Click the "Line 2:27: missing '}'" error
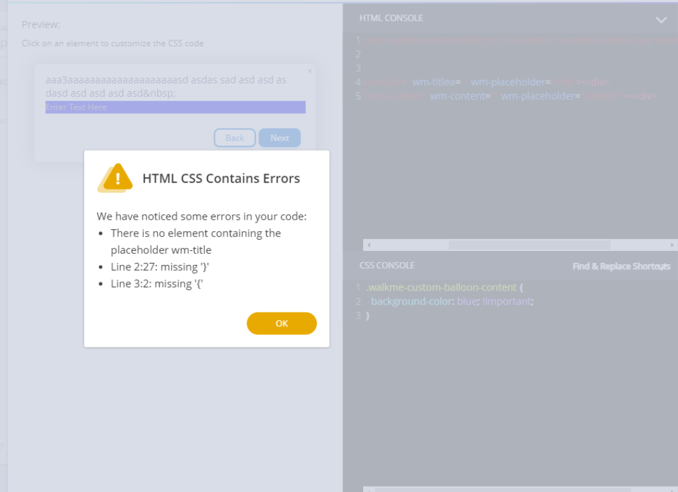The width and height of the screenshot is (678, 492). tap(161, 266)
